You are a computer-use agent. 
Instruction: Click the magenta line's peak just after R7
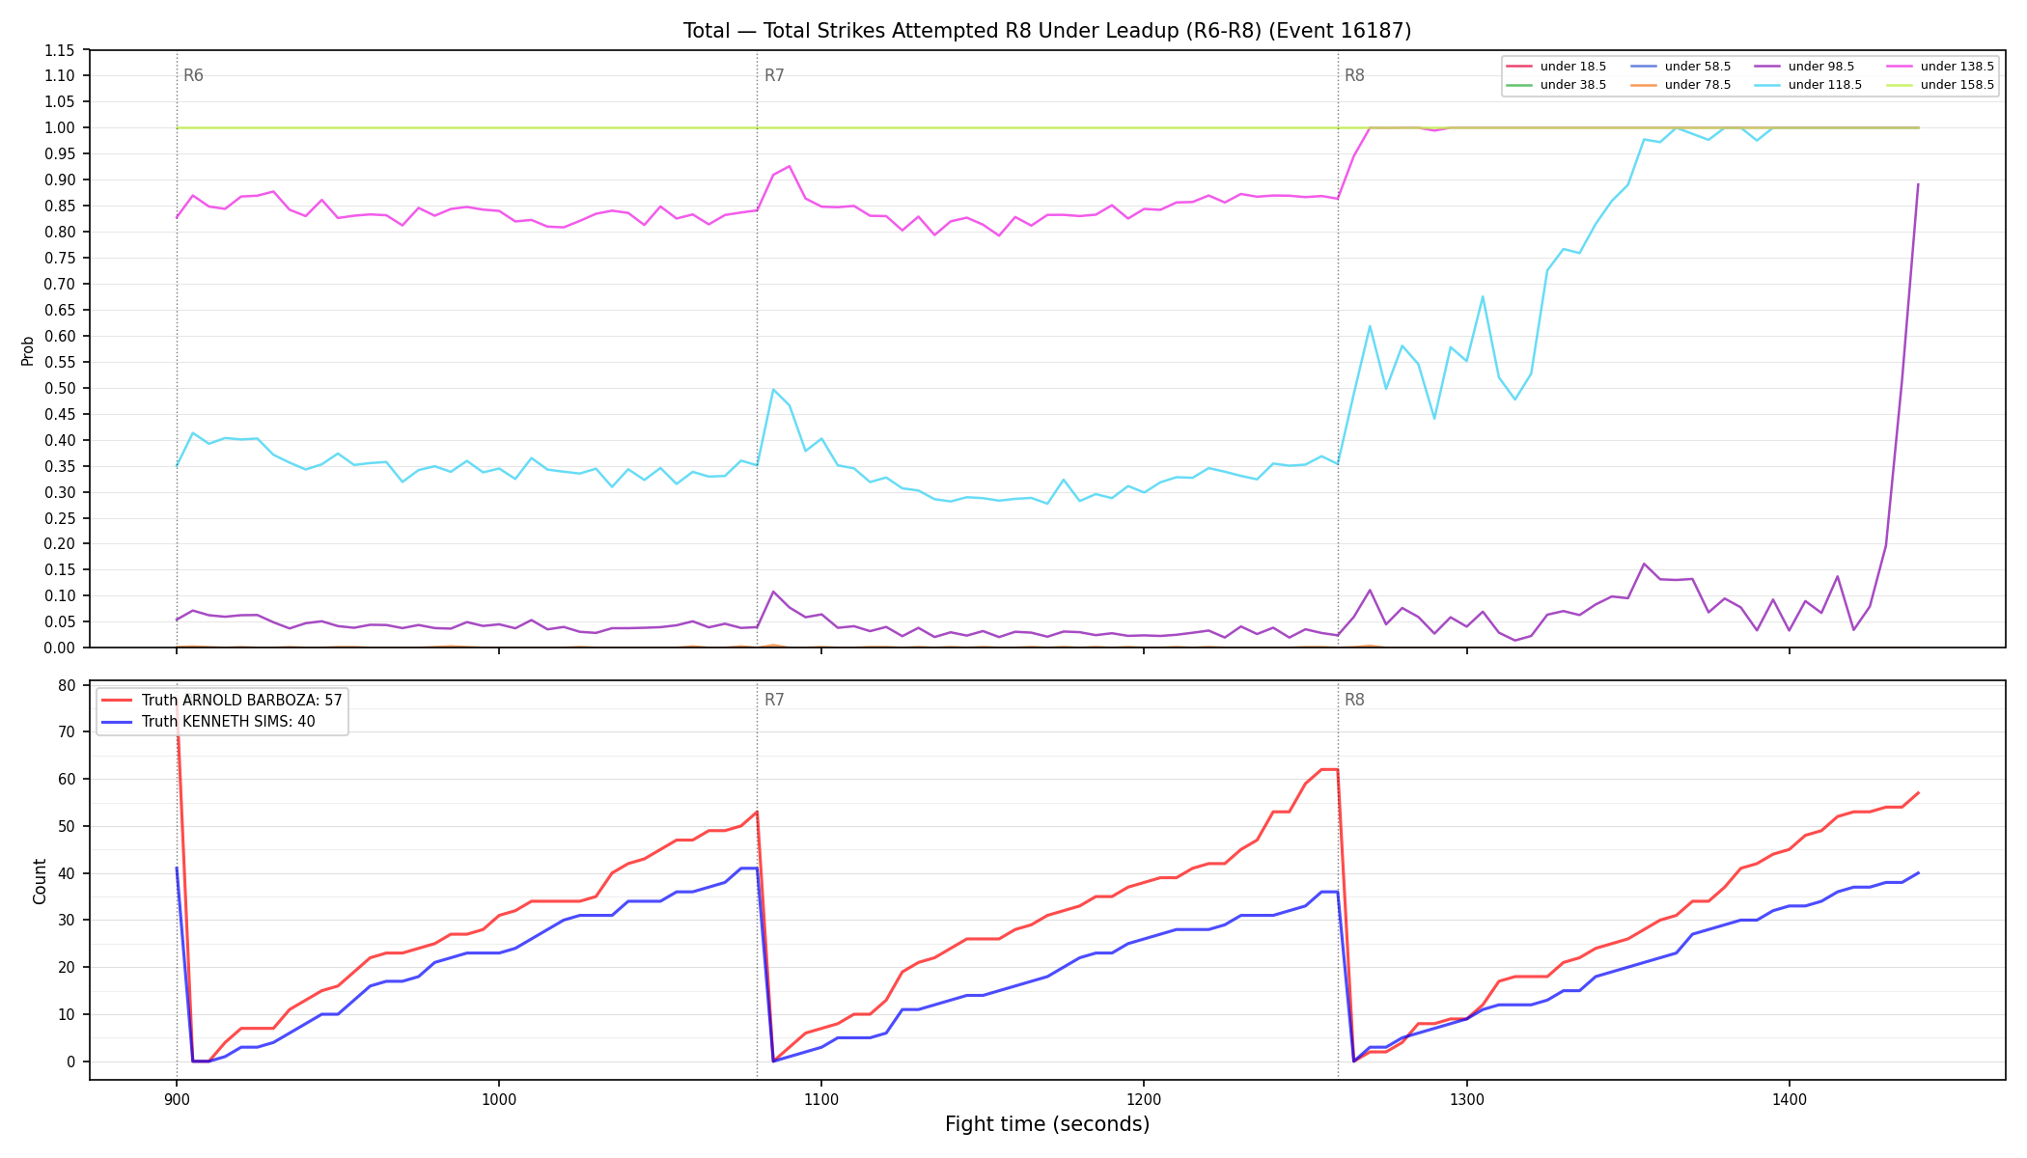pos(790,166)
